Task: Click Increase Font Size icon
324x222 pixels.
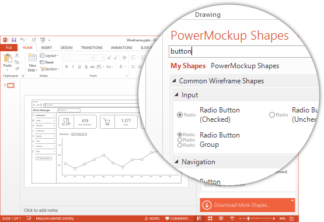Action: click(x=109, y=58)
